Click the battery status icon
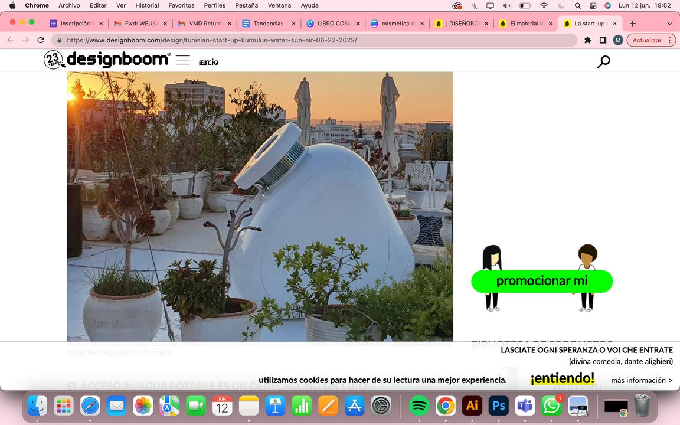This screenshot has width=680, height=425. point(525,6)
